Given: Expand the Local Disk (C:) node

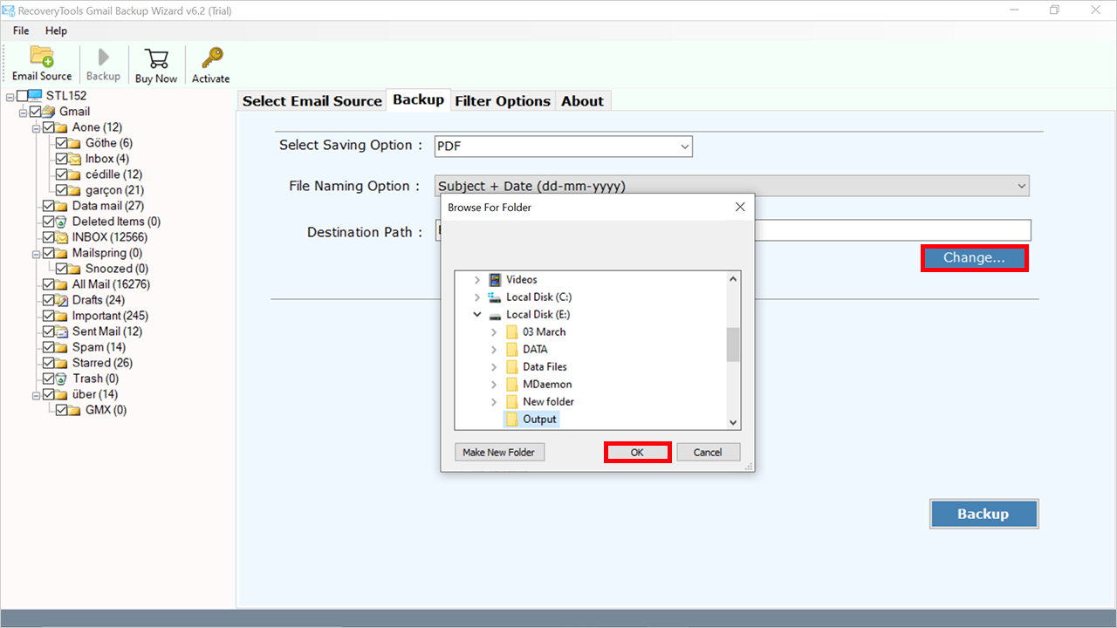Looking at the screenshot, I should tap(476, 297).
